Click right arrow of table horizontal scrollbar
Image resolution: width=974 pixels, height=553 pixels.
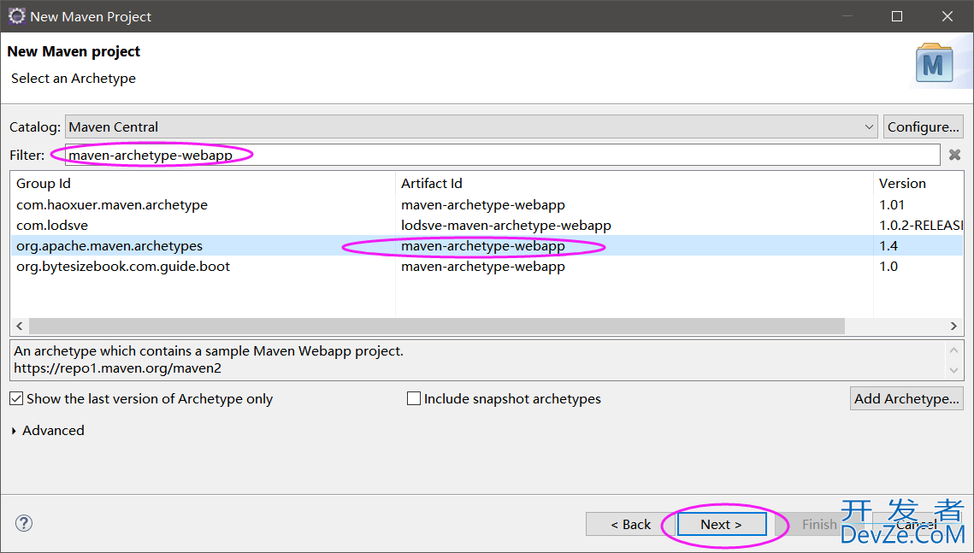click(953, 326)
